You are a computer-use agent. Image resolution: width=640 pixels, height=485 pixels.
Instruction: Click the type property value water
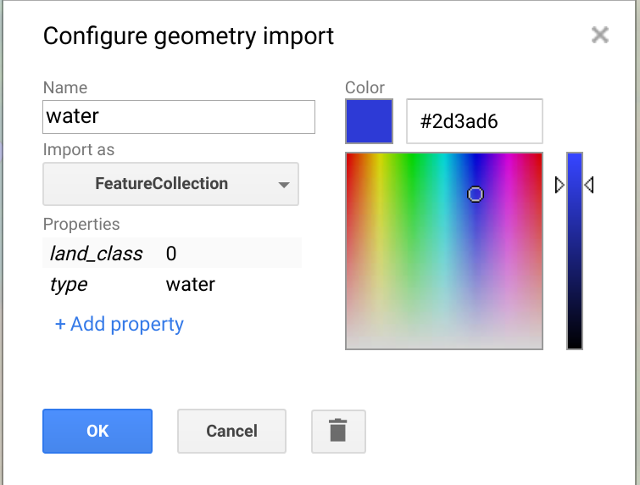[x=191, y=284]
